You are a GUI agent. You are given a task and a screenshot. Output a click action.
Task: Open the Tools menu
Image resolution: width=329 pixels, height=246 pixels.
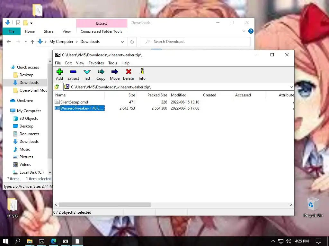[x=112, y=63]
